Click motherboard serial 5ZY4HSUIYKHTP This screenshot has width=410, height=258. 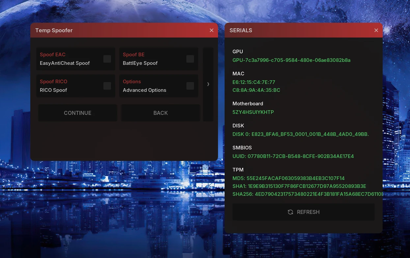tap(253, 112)
